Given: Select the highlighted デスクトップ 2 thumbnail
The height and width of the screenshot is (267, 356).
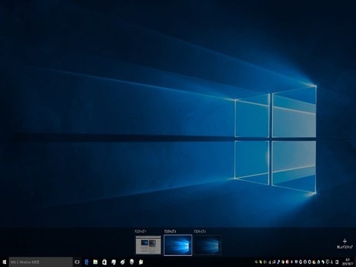Looking at the screenshot, I should (178, 245).
